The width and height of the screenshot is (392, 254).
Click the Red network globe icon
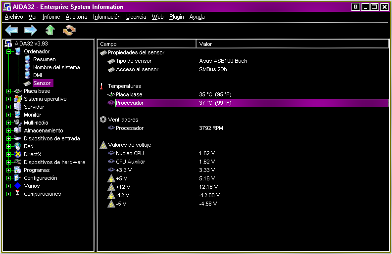18,146
